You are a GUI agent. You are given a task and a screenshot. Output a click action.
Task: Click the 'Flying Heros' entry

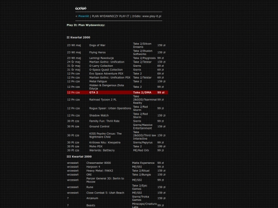point(97,52)
